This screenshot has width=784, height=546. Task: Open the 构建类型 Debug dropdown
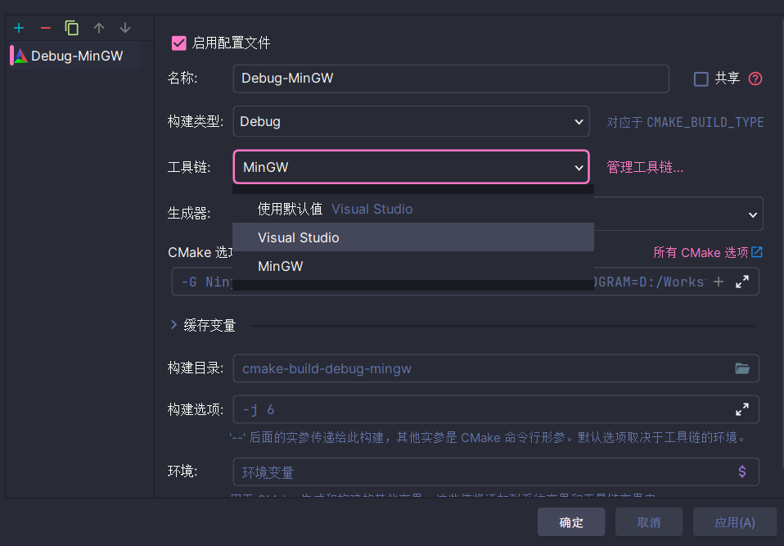coord(411,121)
